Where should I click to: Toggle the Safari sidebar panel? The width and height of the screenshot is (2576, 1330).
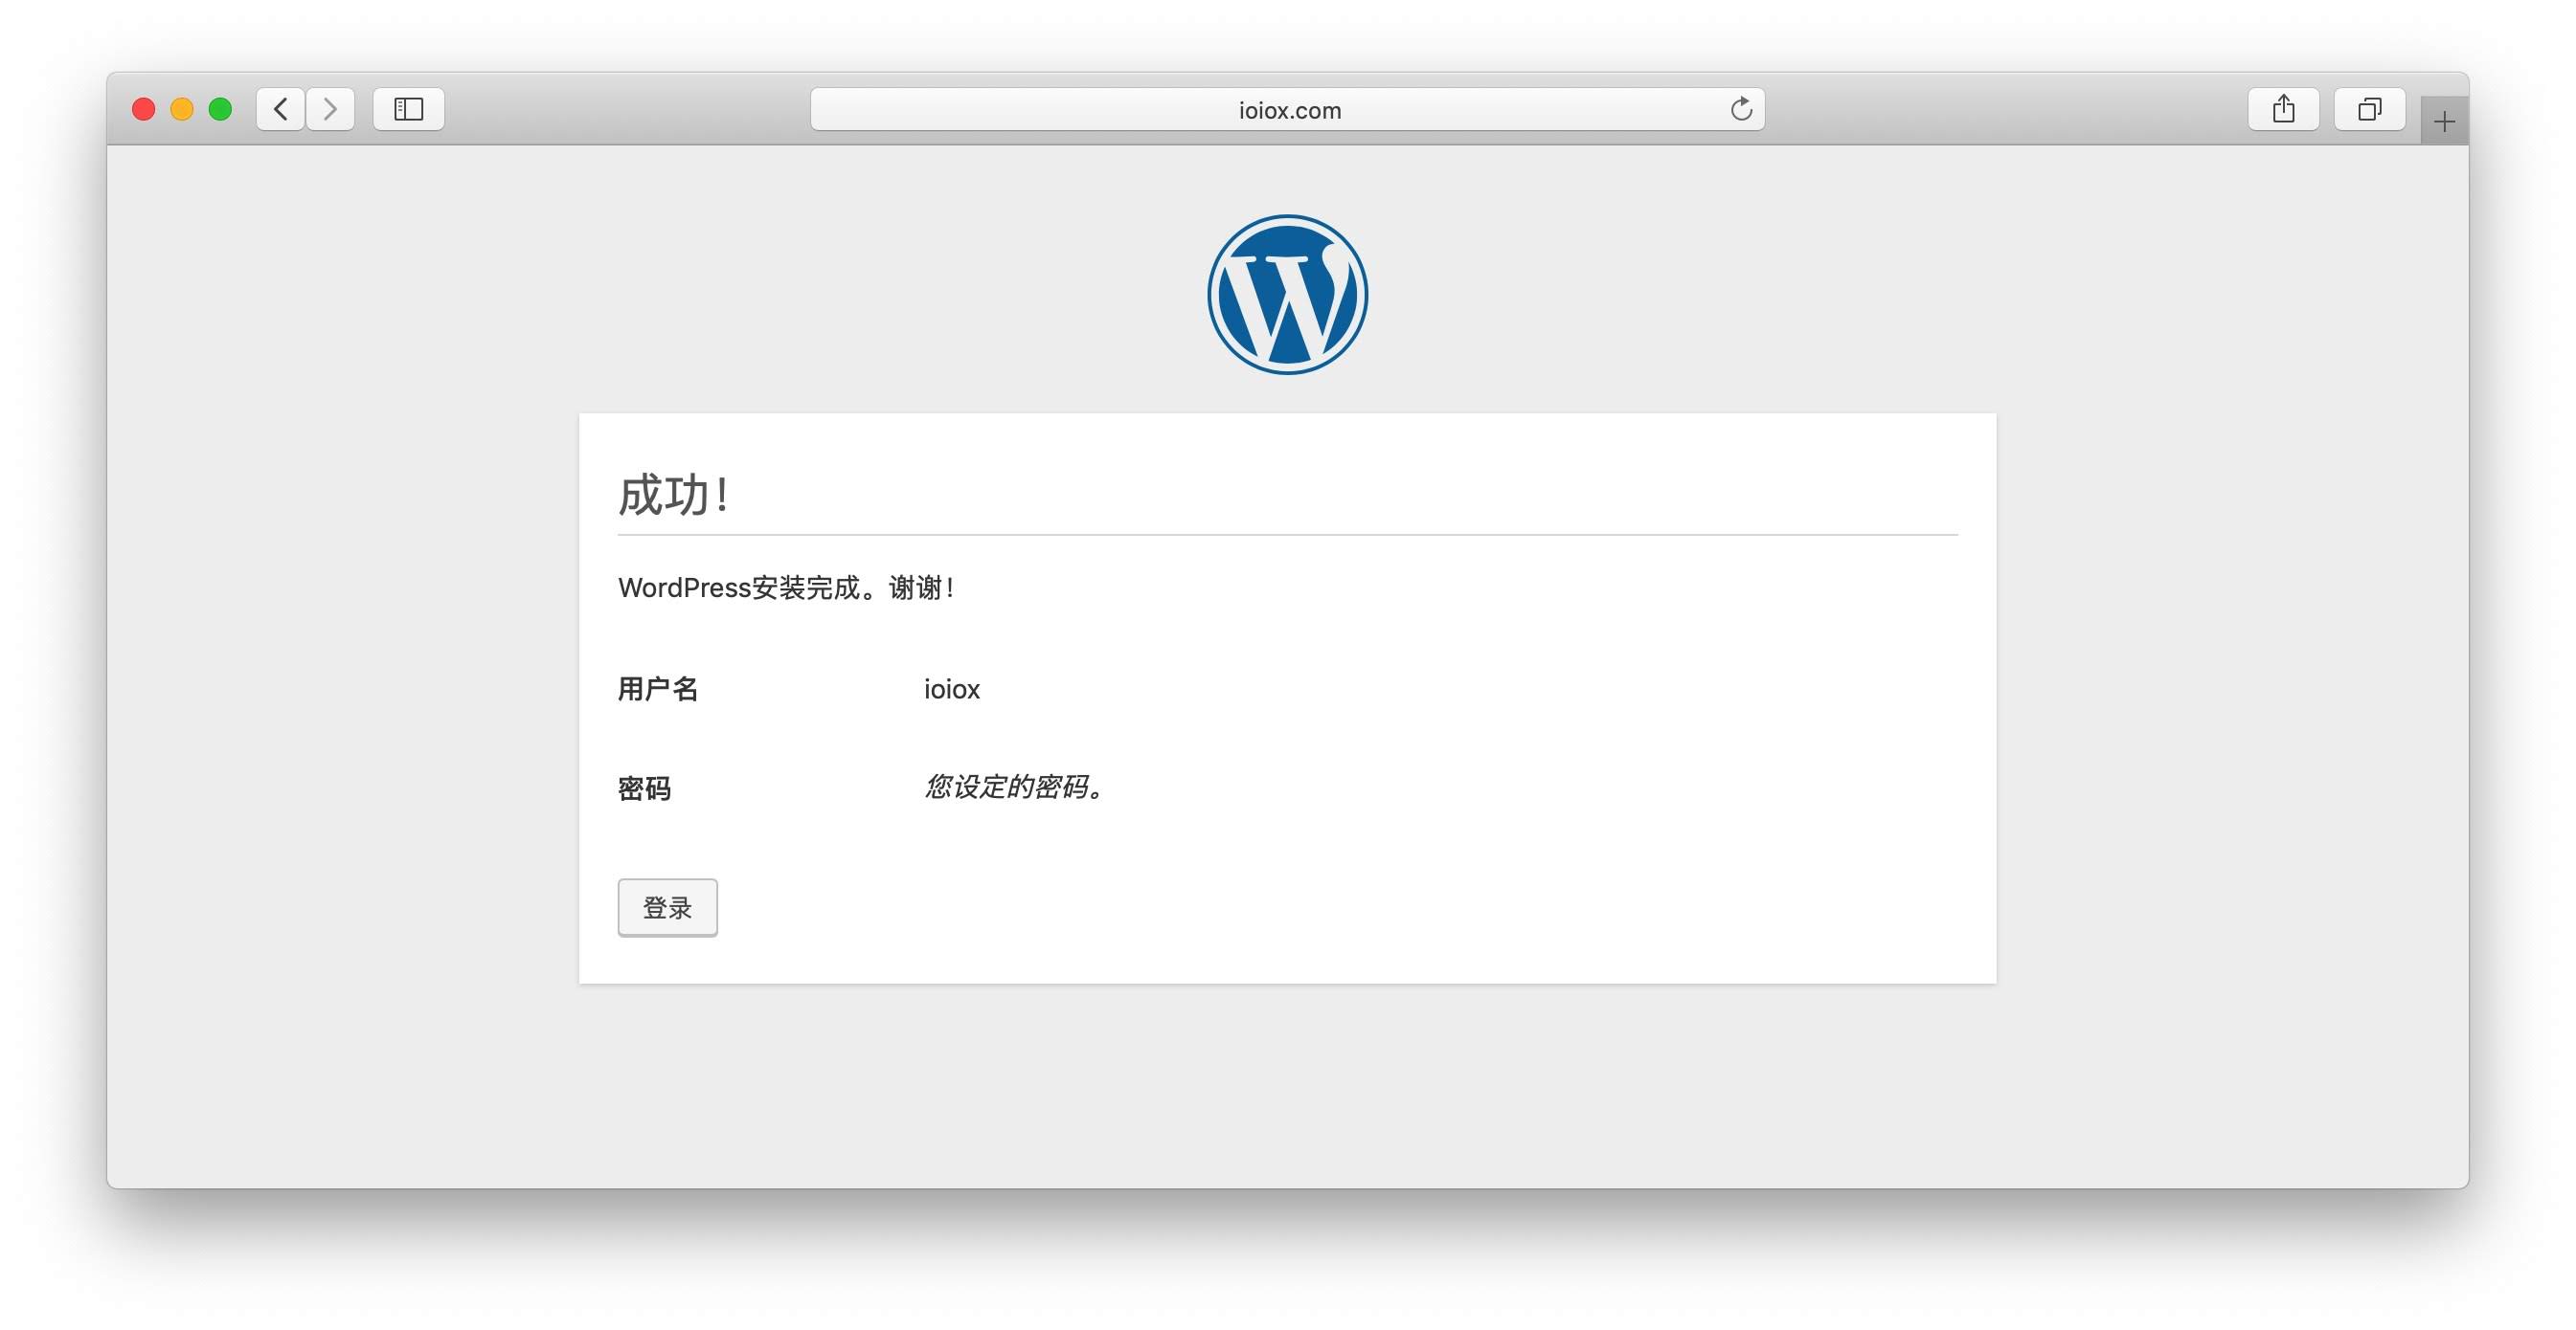(408, 109)
